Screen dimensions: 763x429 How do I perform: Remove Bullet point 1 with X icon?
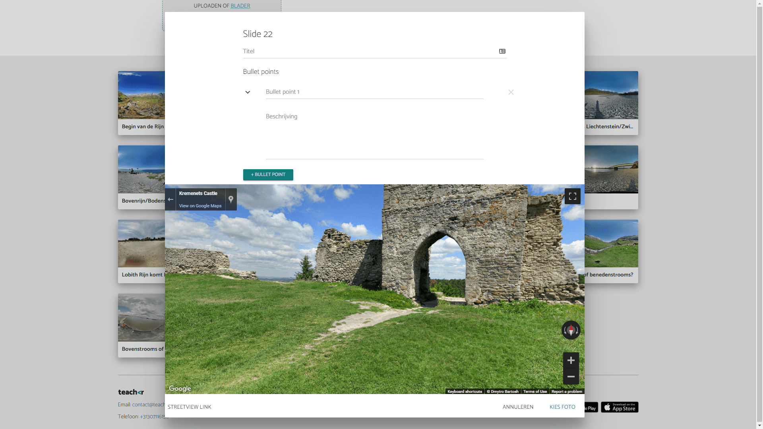tap(511, 92)
